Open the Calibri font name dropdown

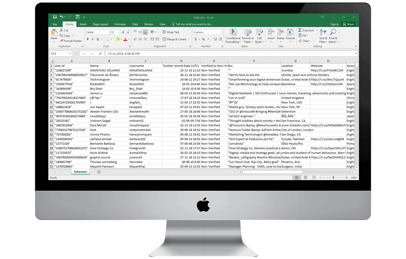109,32
